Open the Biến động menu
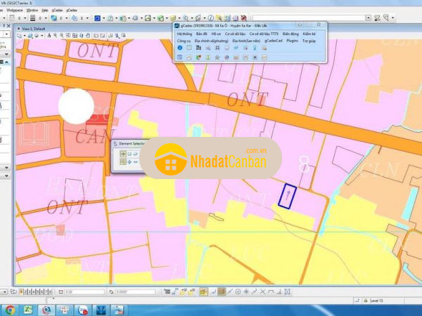This screenshot has width=422, height=316. coord(291,33)
